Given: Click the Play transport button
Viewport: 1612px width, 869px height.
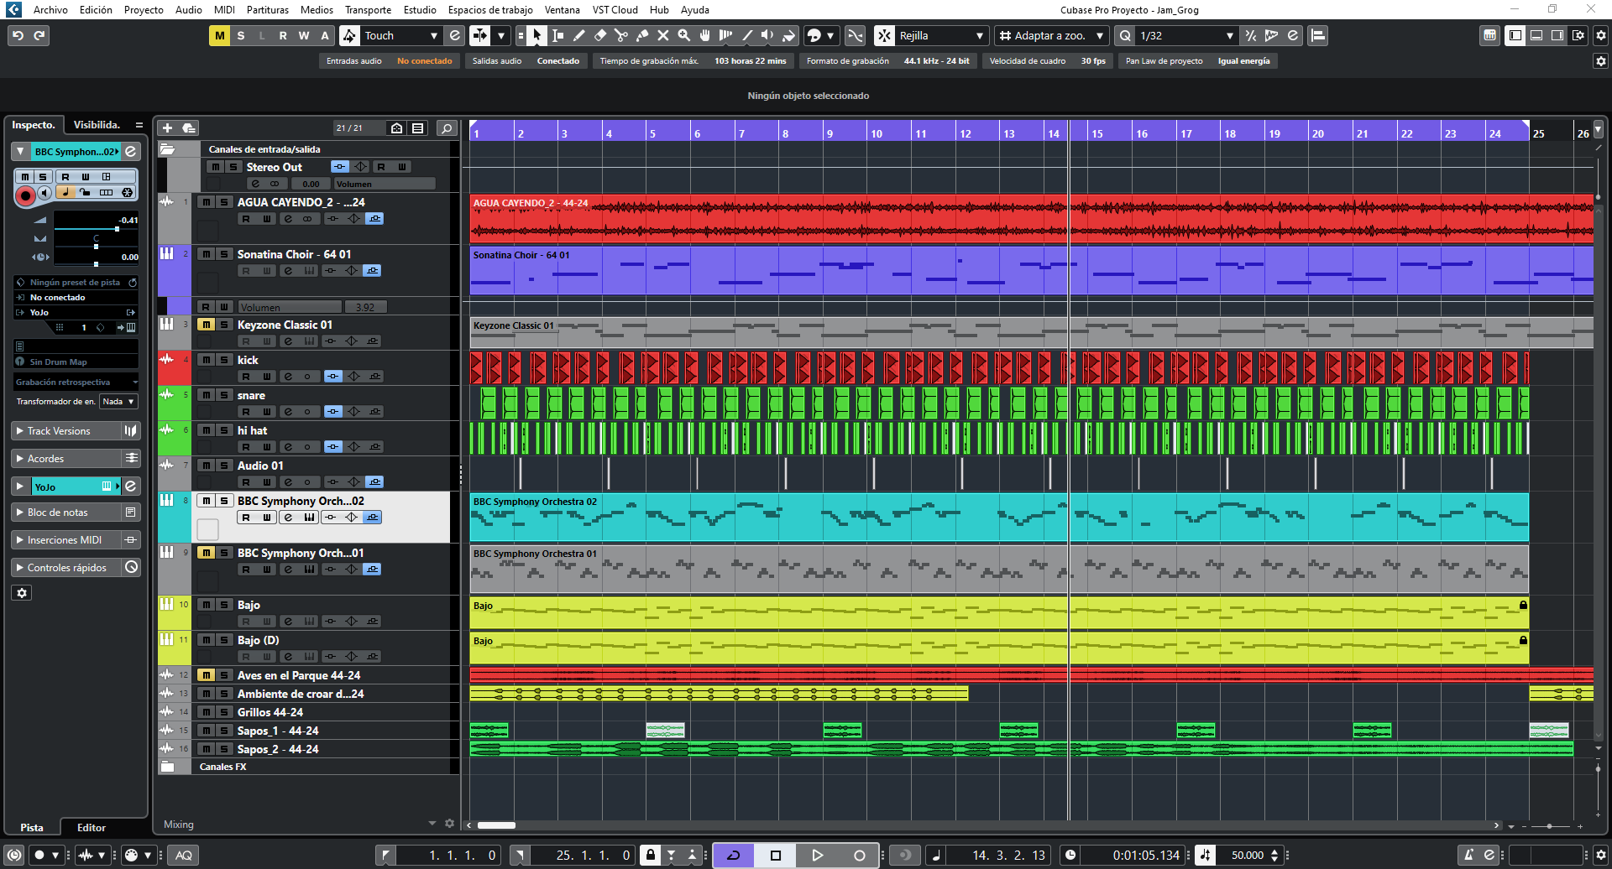Looking at the screenshot, I should pos(817,855).
